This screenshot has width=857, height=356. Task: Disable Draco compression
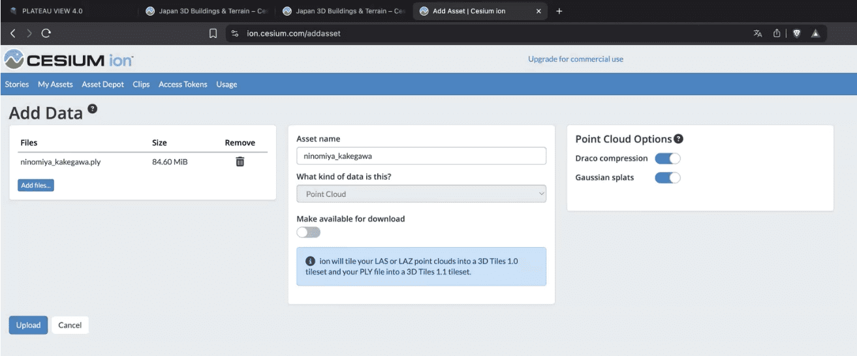click(667, 158)
